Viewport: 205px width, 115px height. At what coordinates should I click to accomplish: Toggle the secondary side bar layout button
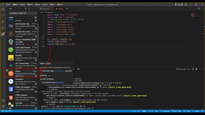click(x=182, y=4)
